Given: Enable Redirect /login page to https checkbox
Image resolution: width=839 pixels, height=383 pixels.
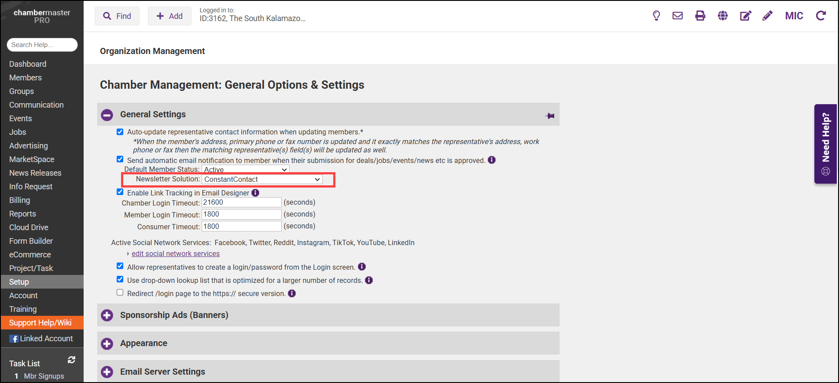Looking at the screenshot, I should (x=120, y=293).
